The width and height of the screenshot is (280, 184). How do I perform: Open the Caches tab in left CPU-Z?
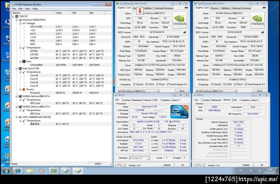tap(126, 100)
